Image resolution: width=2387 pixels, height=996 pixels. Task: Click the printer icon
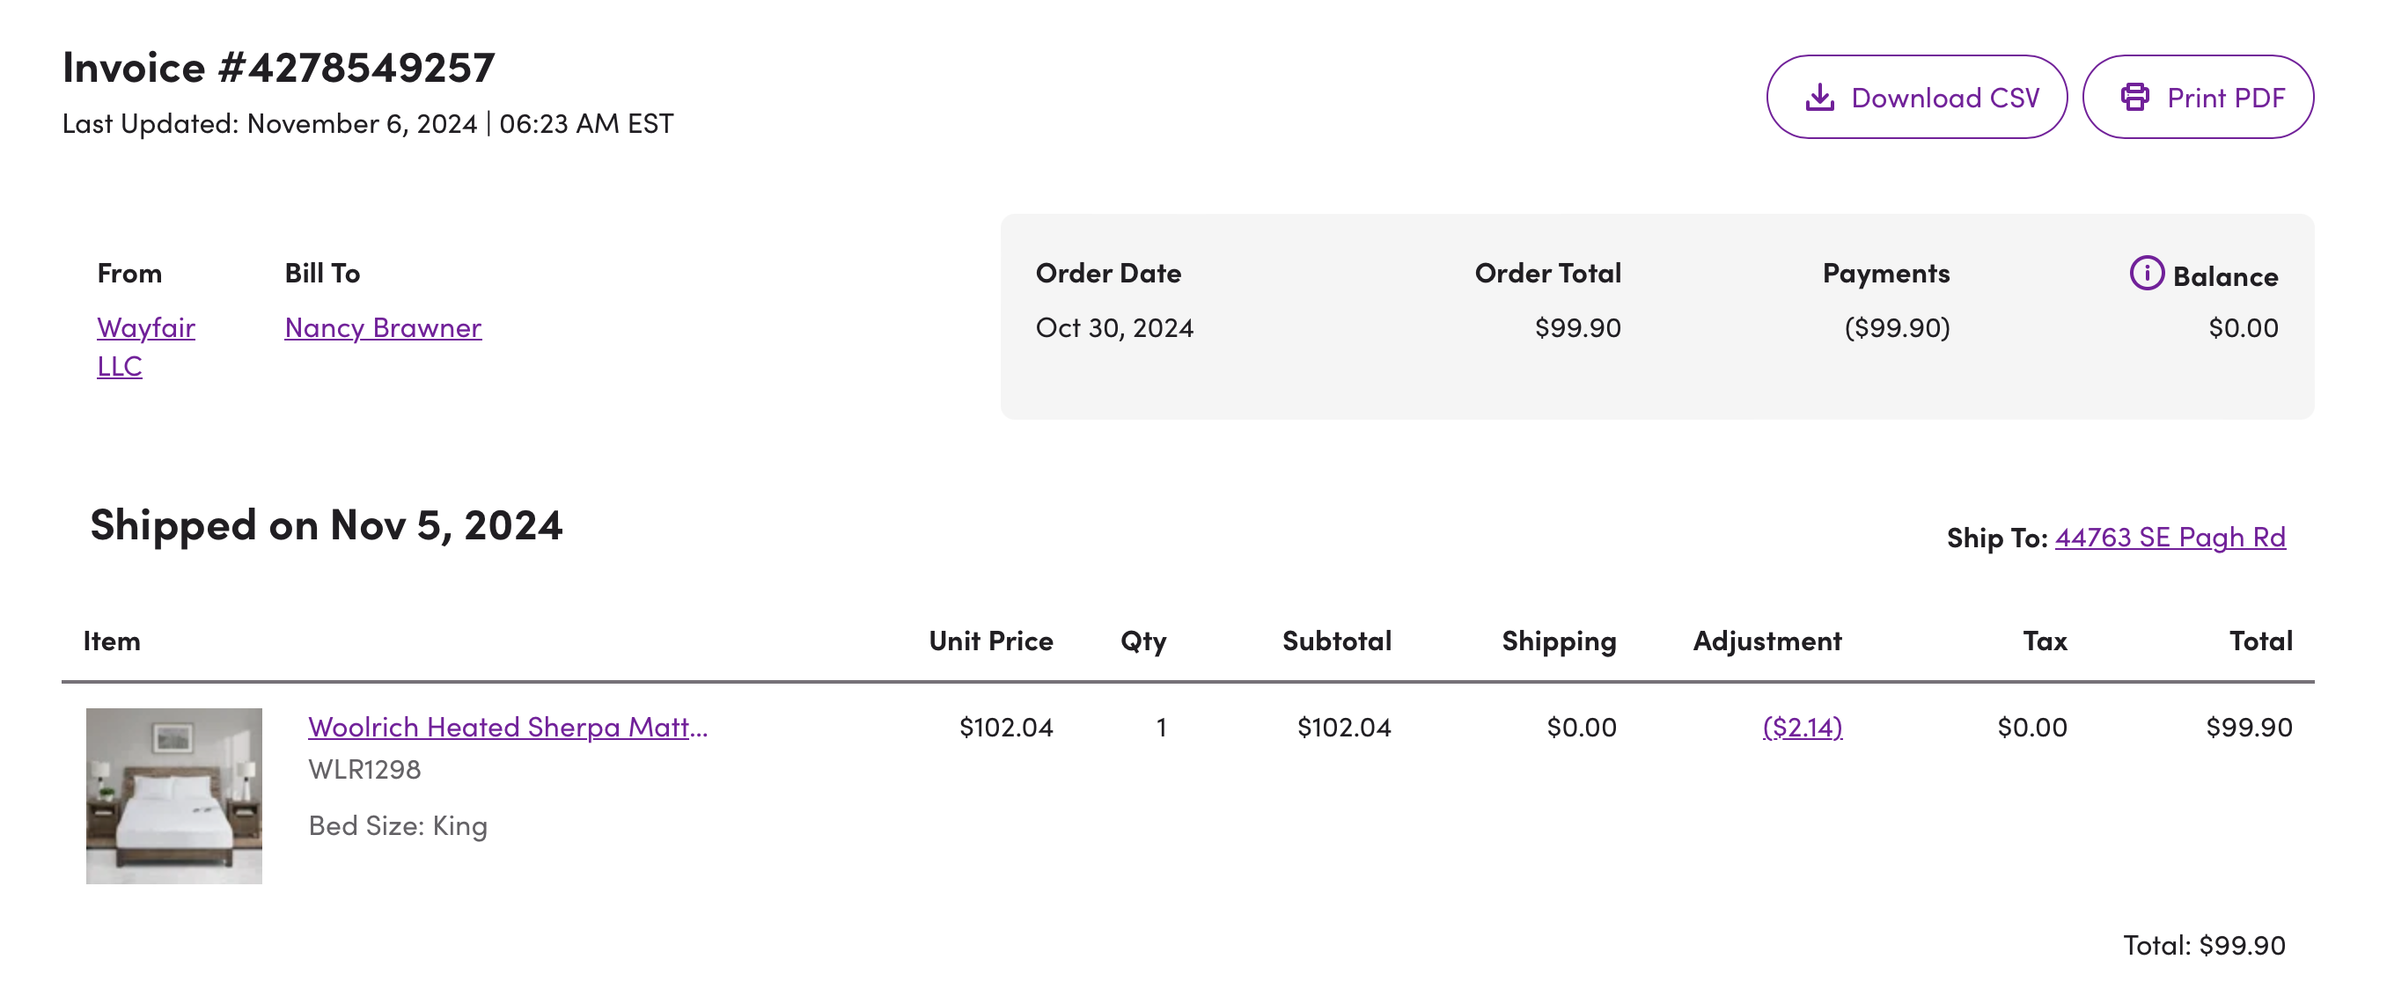click(2135, 98)
